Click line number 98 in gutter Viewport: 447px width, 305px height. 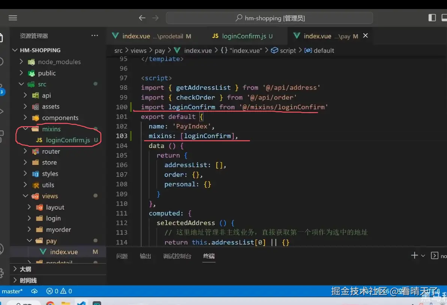(x=123, y=88)
